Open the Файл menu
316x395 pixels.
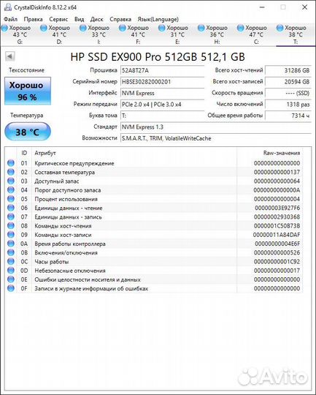(x=10, y=19)
